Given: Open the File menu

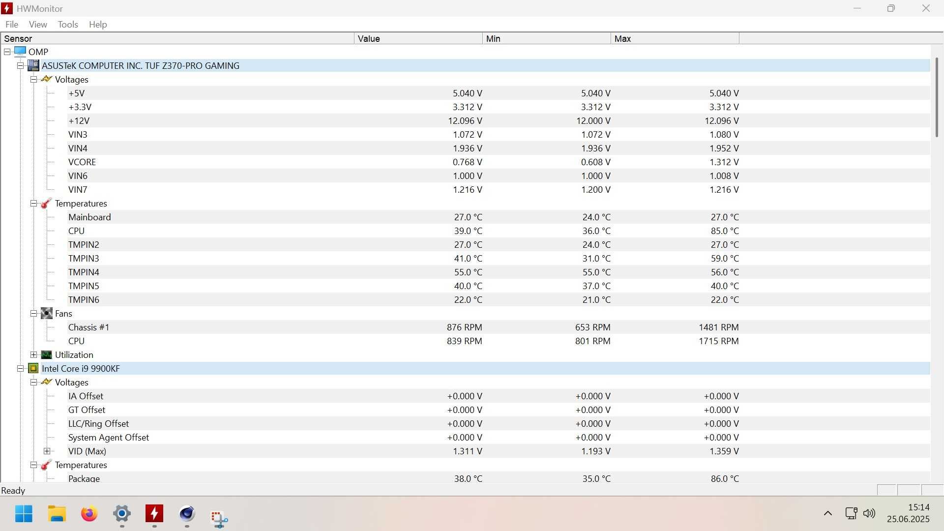Looking at the screenshot, I should [x=11, y=24].
